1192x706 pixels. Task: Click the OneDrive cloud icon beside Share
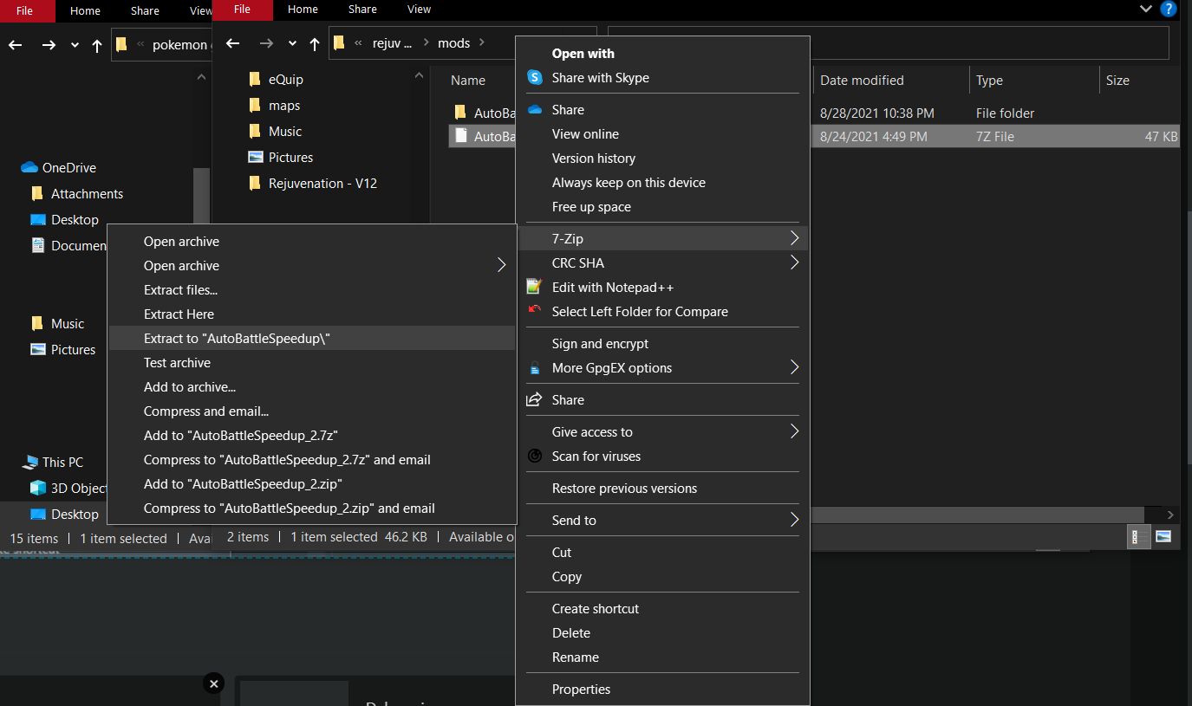pos(535,109)
